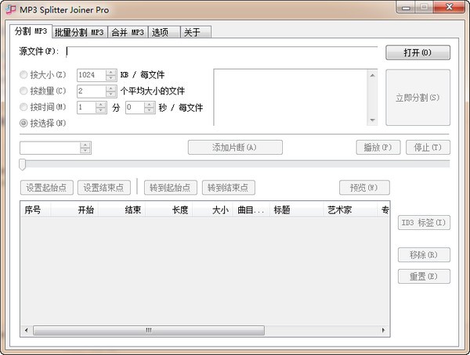Viewport: 470px width, 355px height.
Task: Click the up arrow of the log box scrollbar
Action: point(372,75)
